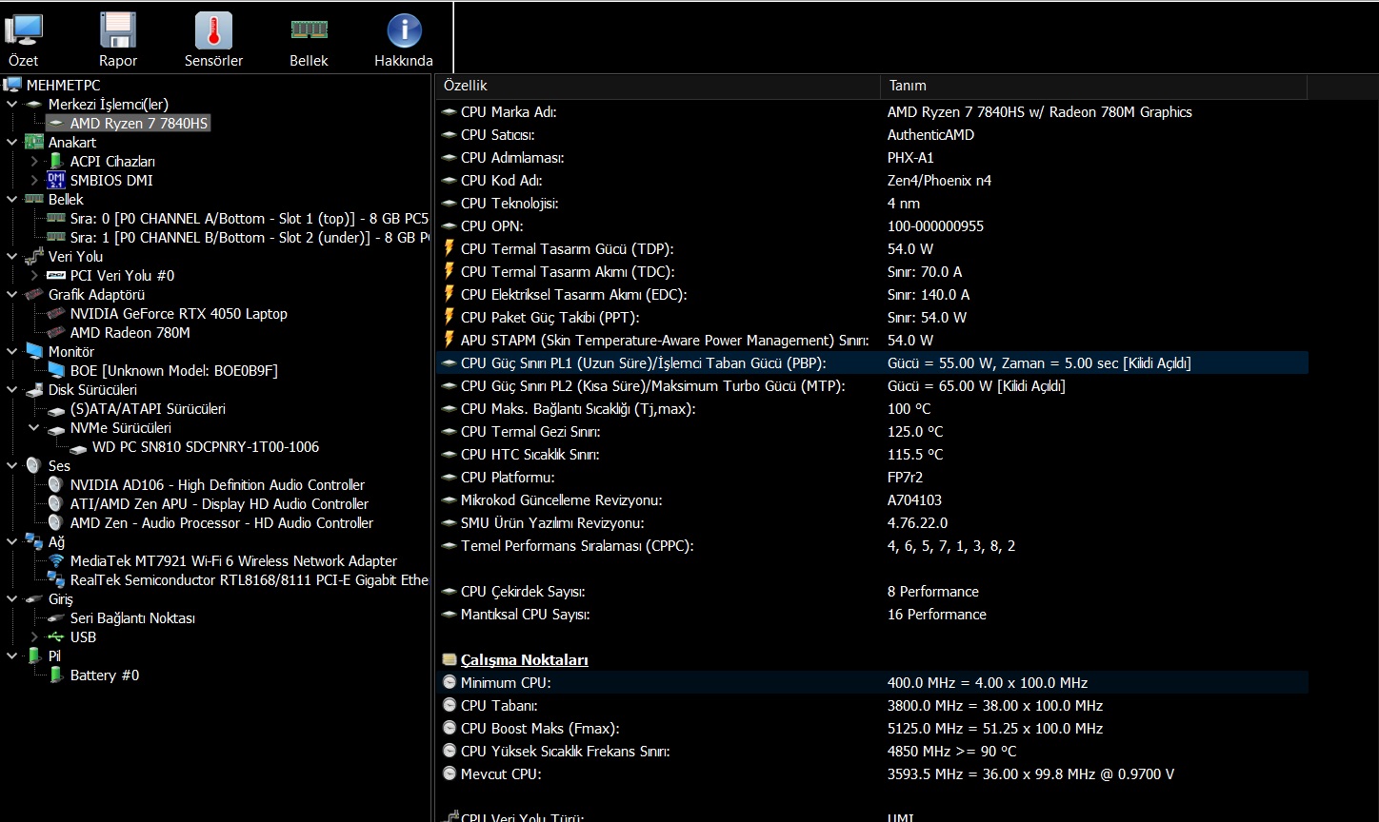This screenshot has width=1379, height=822.
Task: Choose BOE monitor entry in tree
Action: pos(173,371)
